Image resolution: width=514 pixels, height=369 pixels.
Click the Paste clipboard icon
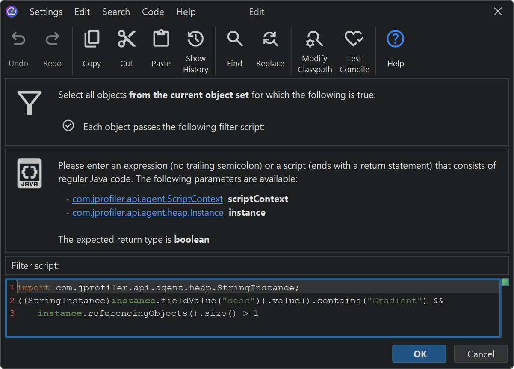tap(161, 39)
